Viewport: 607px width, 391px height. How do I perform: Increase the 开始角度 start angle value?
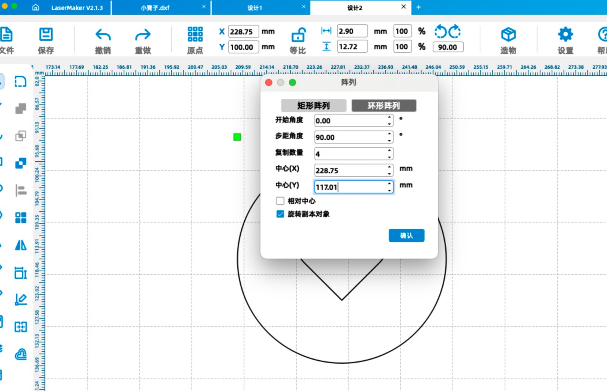(390, 118)
